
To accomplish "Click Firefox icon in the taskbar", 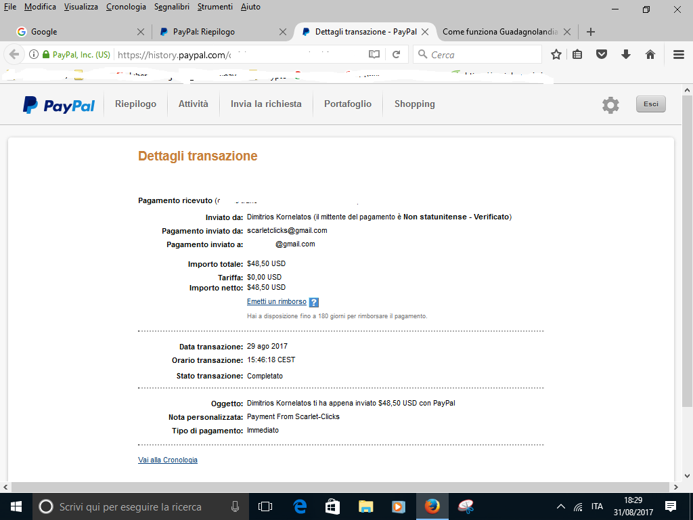I will coord(432,506).
